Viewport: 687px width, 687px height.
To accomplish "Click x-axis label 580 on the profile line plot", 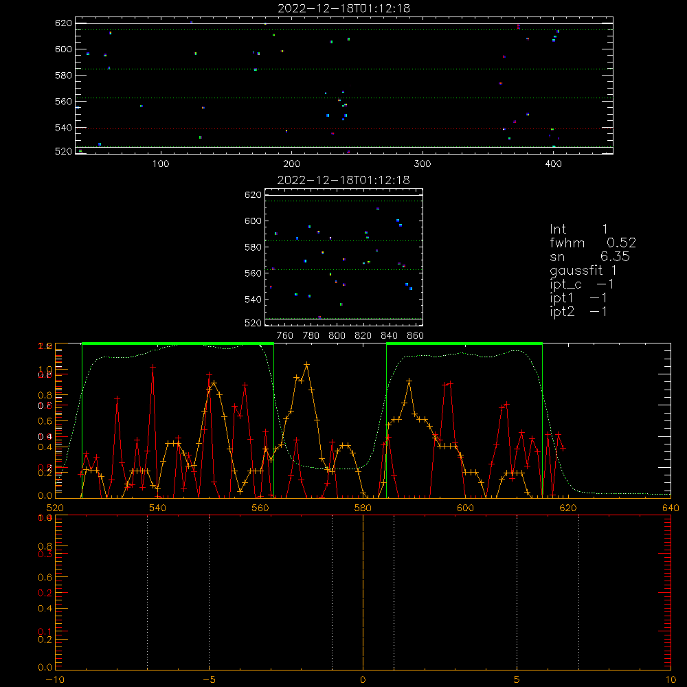I will [363, 508].
